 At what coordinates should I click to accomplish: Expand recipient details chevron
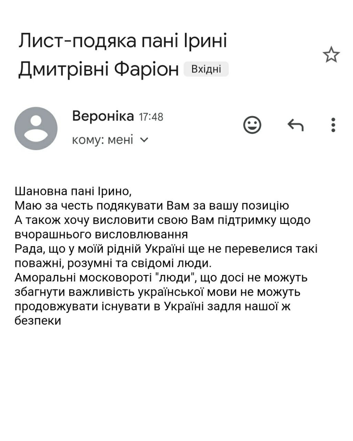click(x=145, y=140)
